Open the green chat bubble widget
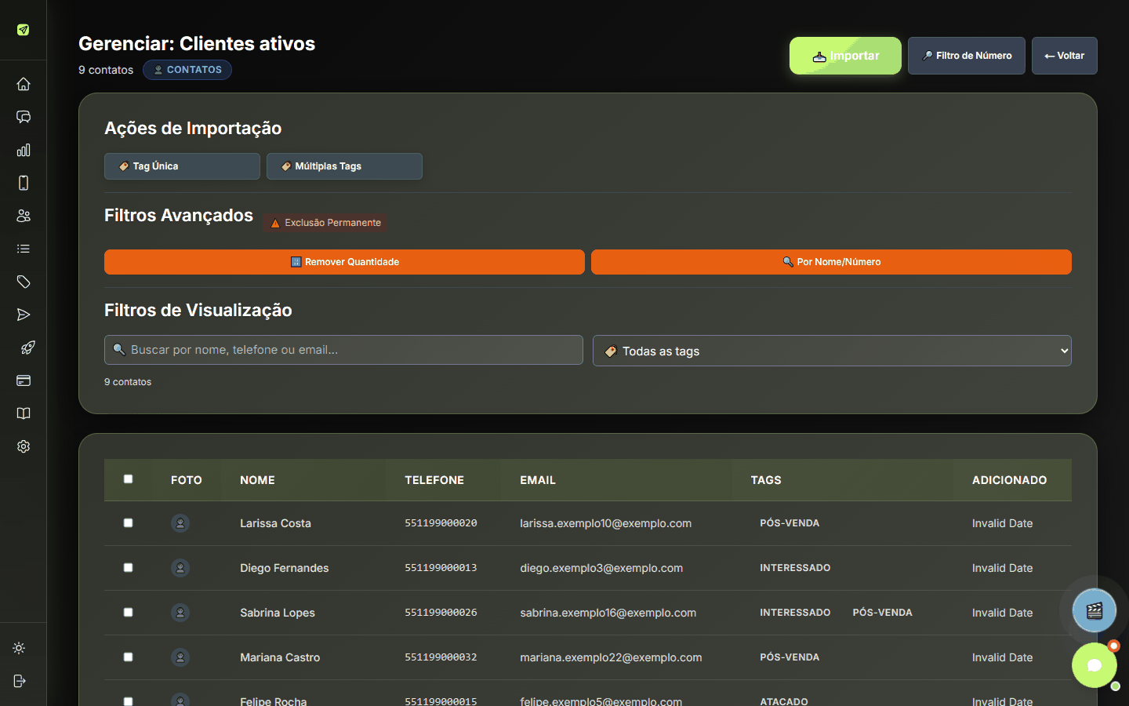 pyautogui.click(x=1095, y=665)
